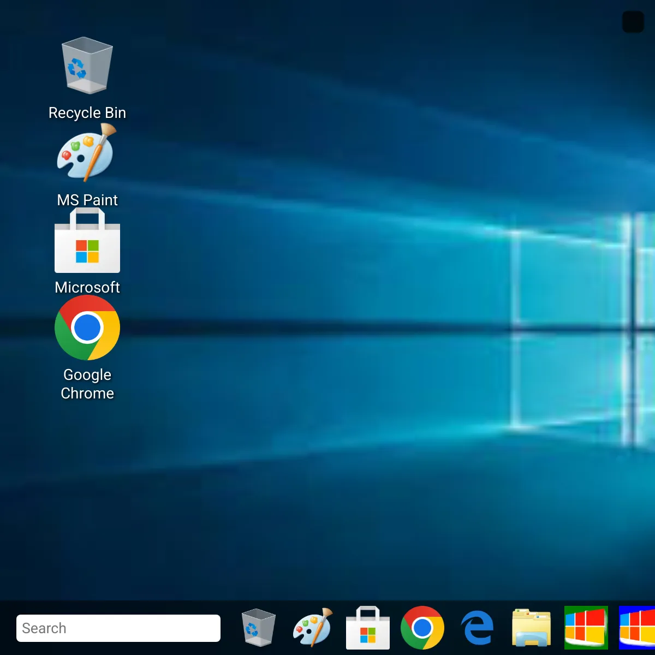Open Paint from the taskbar
The width and height of the screenshot is (655, 655).
(x=313, y=628)
